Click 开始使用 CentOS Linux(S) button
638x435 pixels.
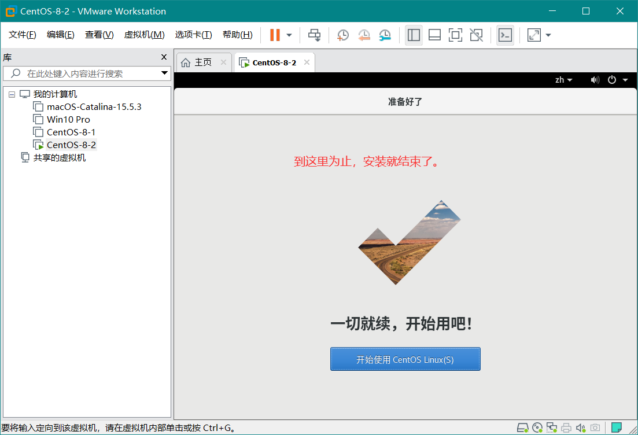click(405, 359)
